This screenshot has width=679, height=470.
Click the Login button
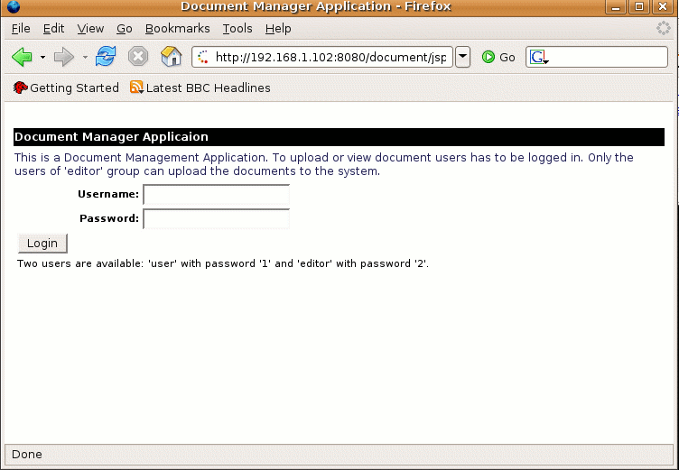(42, 244)
